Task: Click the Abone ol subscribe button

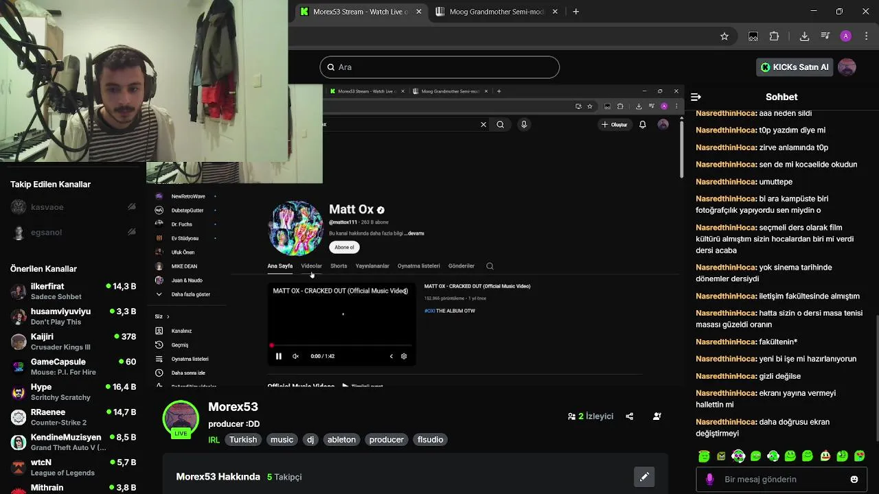Action: 344,247
